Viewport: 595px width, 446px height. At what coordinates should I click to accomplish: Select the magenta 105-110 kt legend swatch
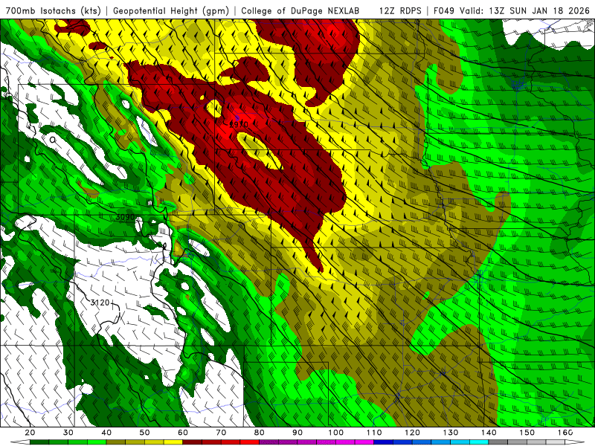(364, 442)
